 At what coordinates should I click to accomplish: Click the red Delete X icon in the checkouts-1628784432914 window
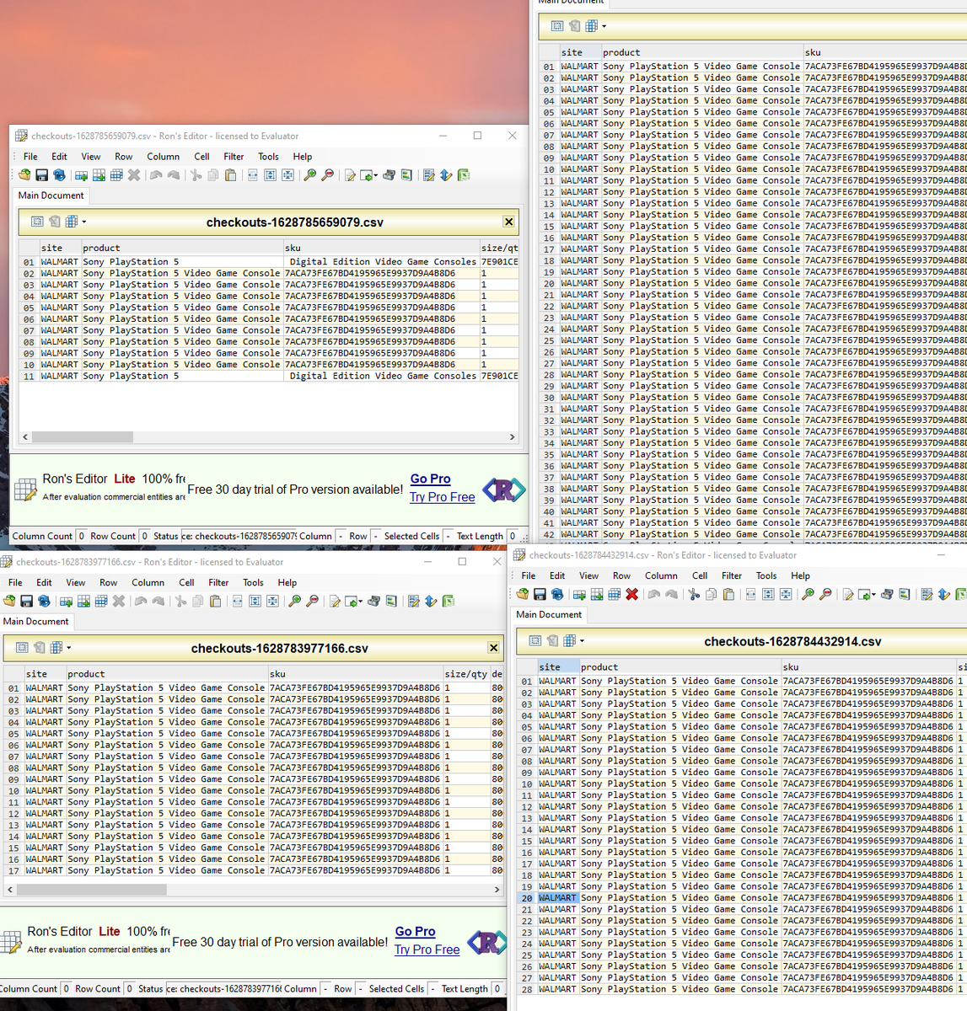tap(631, 595)
